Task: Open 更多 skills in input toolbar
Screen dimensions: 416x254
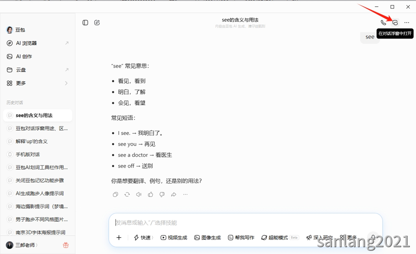Action: (x=348, y=237)
